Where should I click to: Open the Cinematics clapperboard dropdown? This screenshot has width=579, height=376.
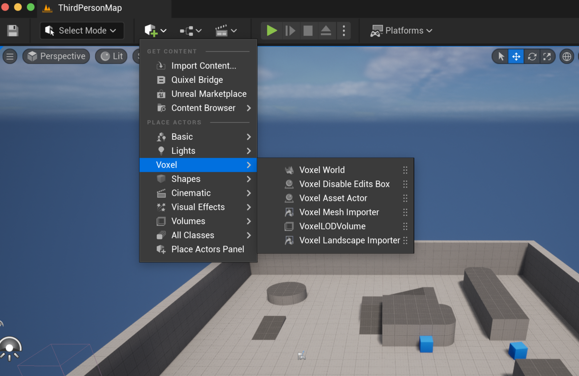(x=226, y=31)
